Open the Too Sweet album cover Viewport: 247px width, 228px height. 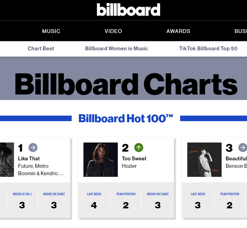tap(100, 160)
